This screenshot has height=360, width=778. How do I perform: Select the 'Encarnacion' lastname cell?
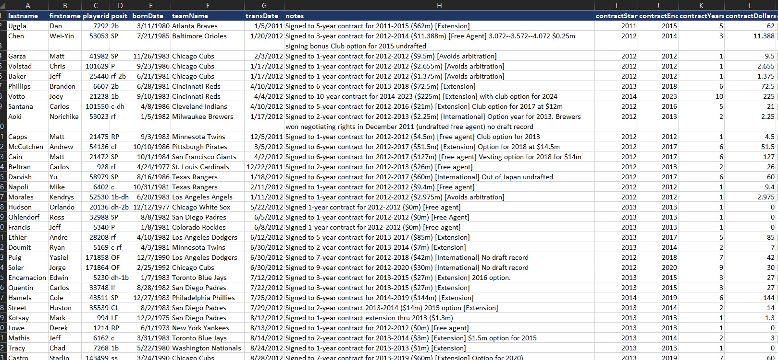tap(27, 278)
